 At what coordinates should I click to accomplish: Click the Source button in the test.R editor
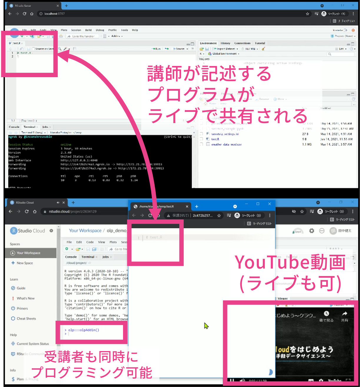(179, 49)
